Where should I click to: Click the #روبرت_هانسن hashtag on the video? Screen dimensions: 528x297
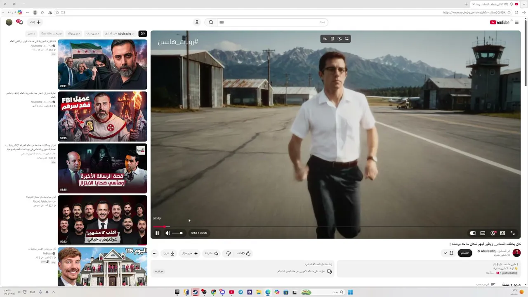(x=178, y=42)
